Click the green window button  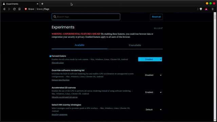(211, 3)
